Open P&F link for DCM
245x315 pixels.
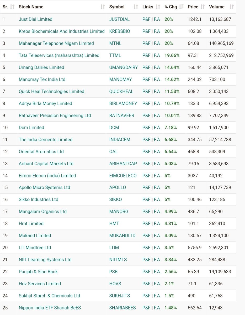[146, 128]
